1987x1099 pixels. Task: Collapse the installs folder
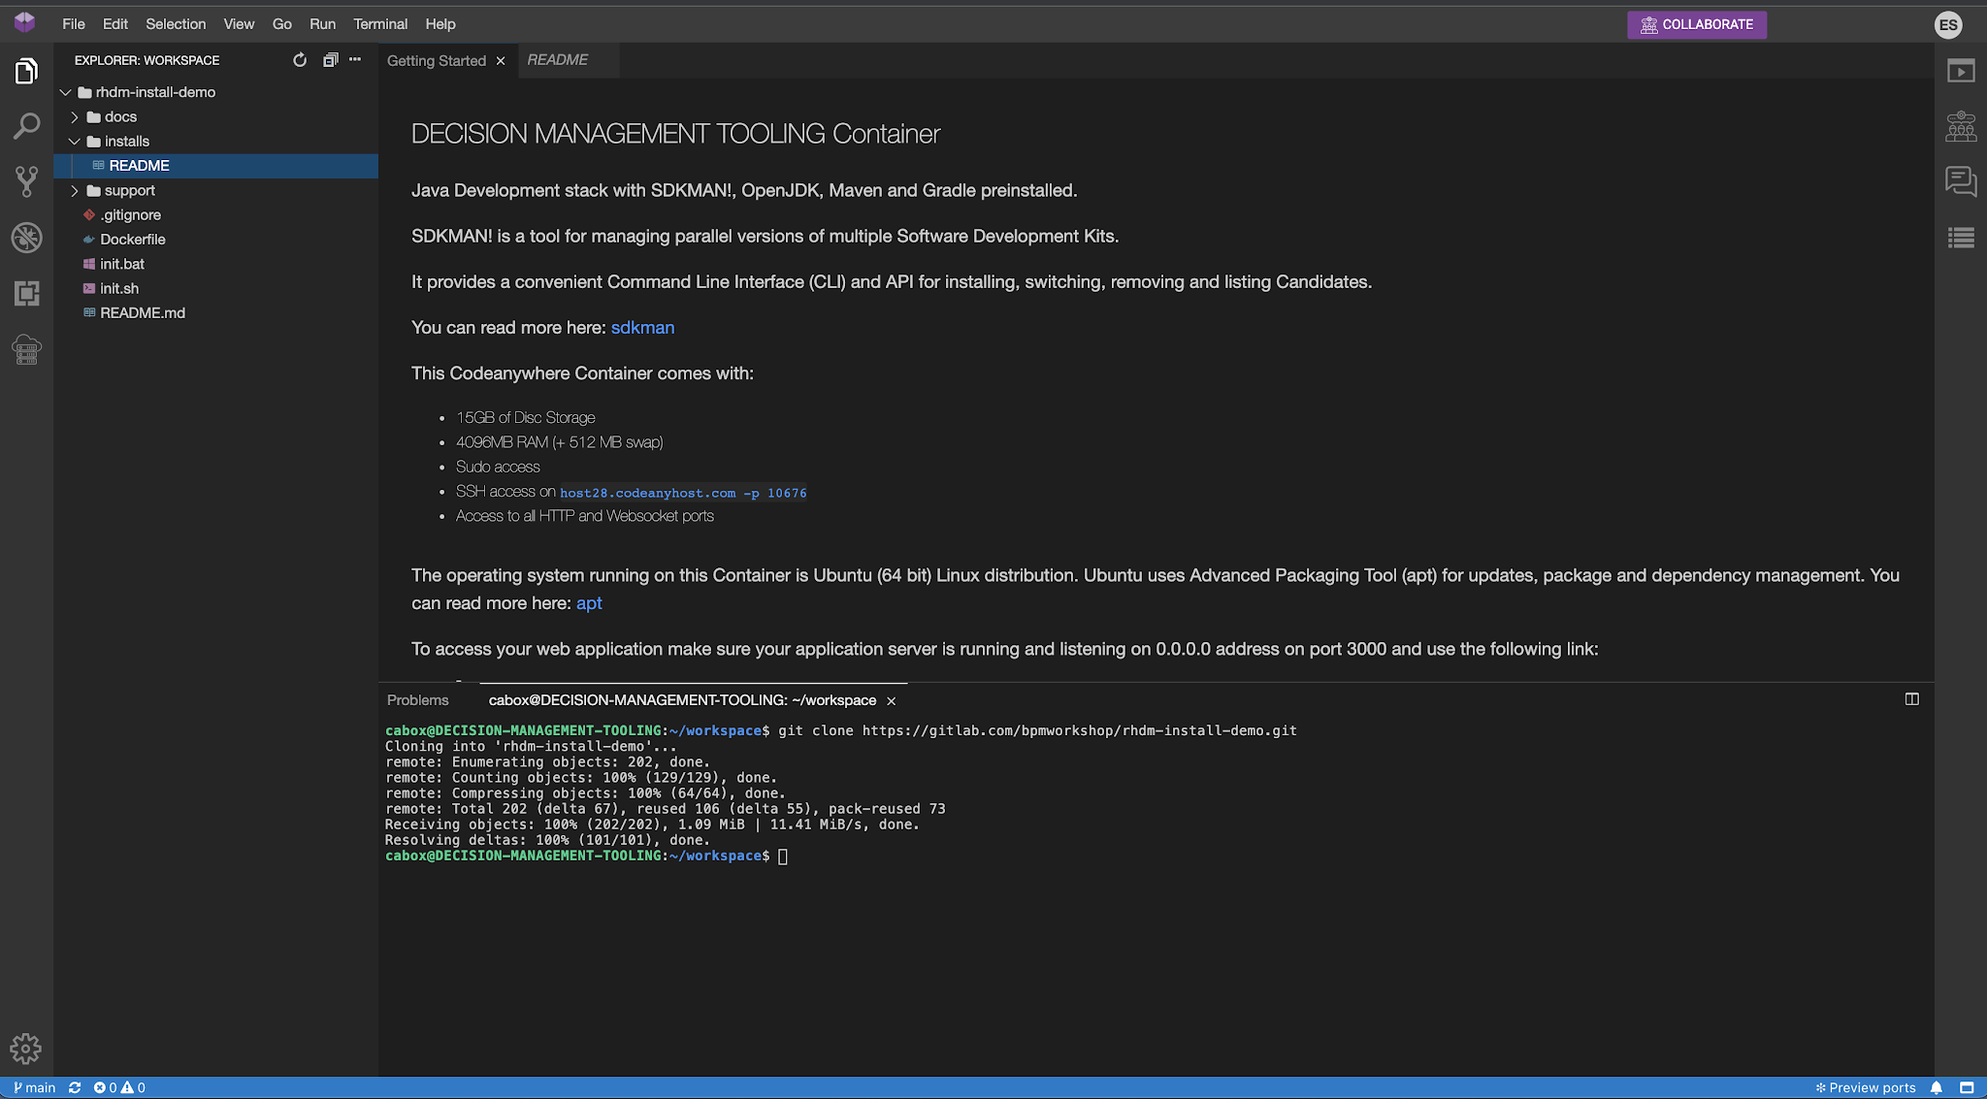click(75, 142)
